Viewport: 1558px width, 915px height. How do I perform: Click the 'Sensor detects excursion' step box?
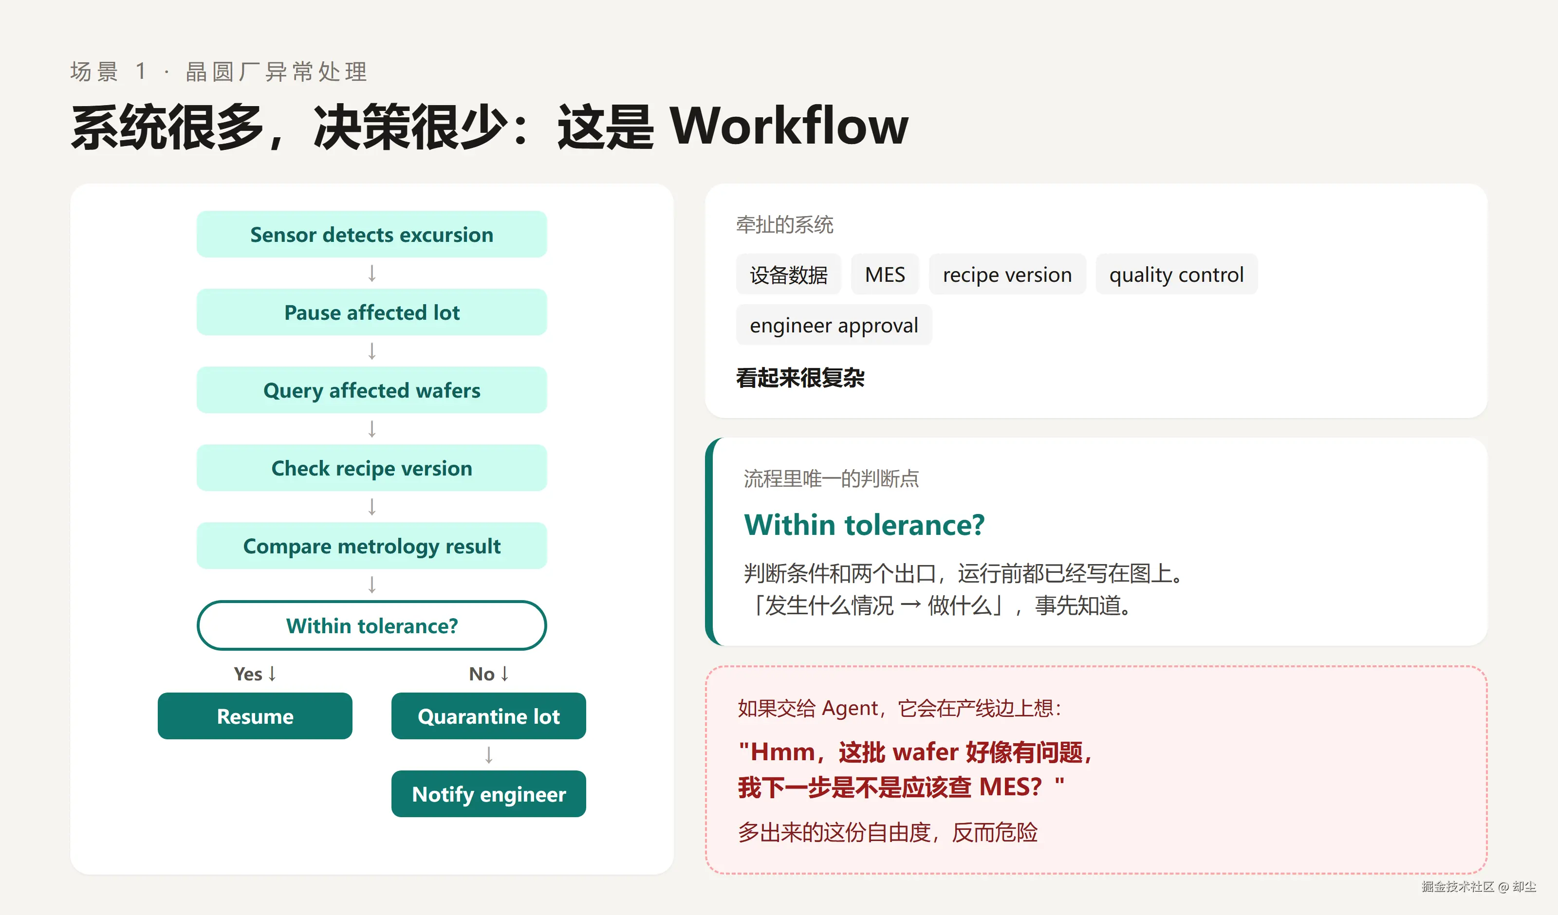(x=371, y=234)
